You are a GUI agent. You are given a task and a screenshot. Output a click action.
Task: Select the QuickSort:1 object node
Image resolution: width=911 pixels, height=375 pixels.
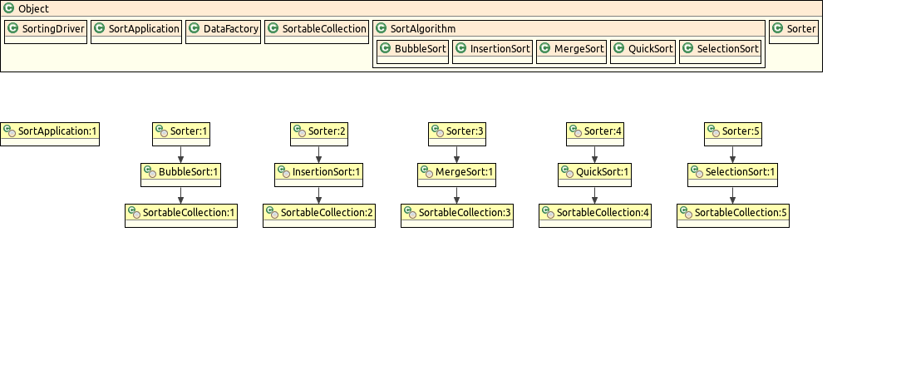click(594, 172)
